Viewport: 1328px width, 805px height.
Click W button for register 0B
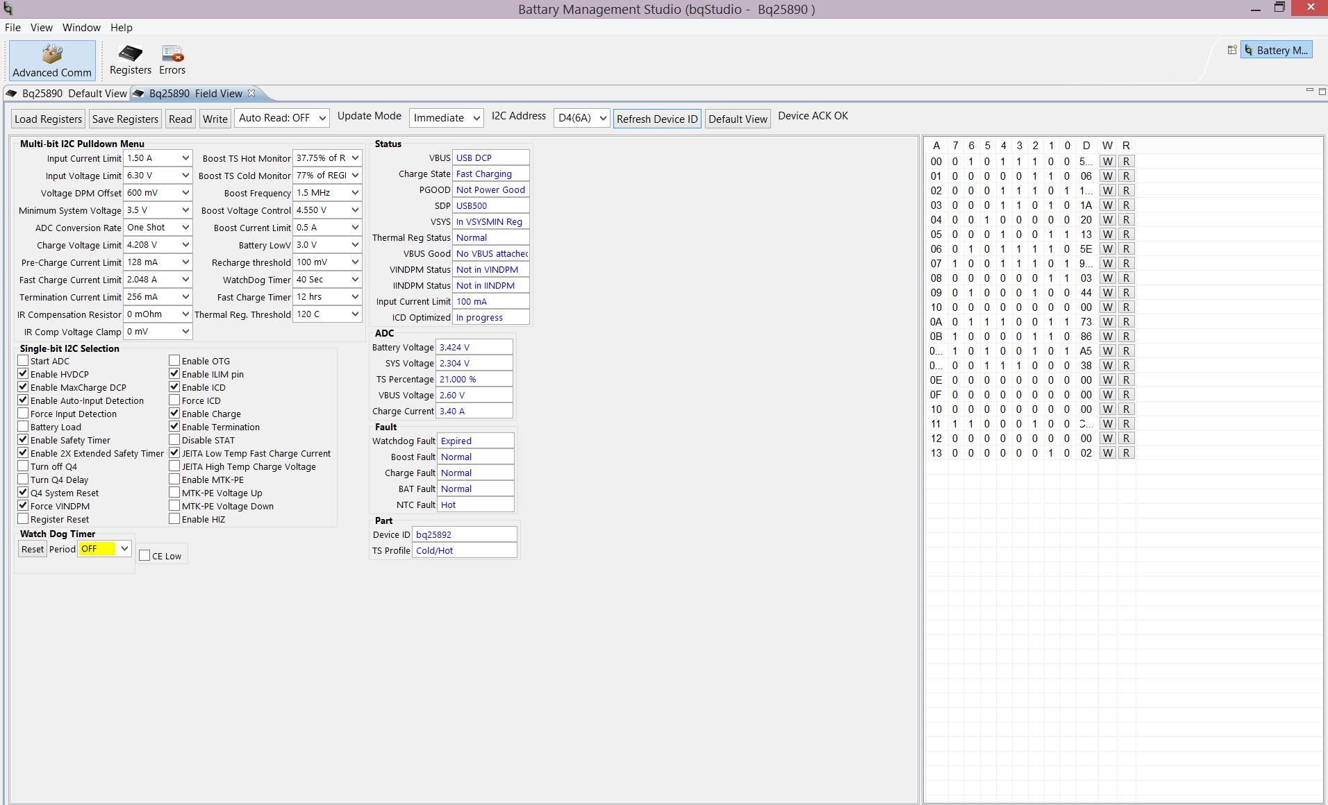1107,336
